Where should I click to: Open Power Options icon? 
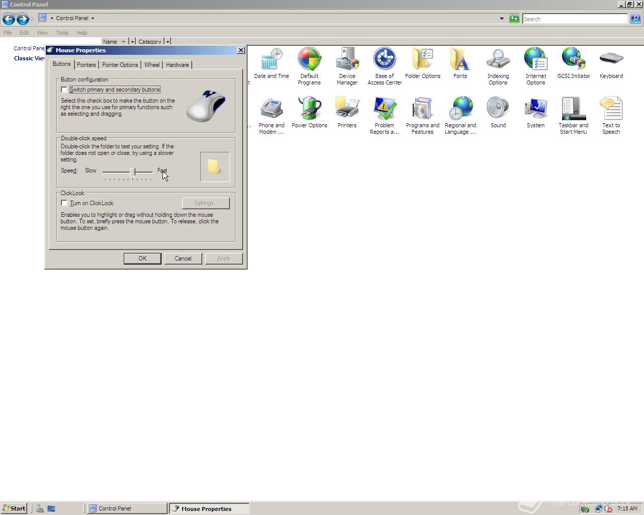pos(309,113)
